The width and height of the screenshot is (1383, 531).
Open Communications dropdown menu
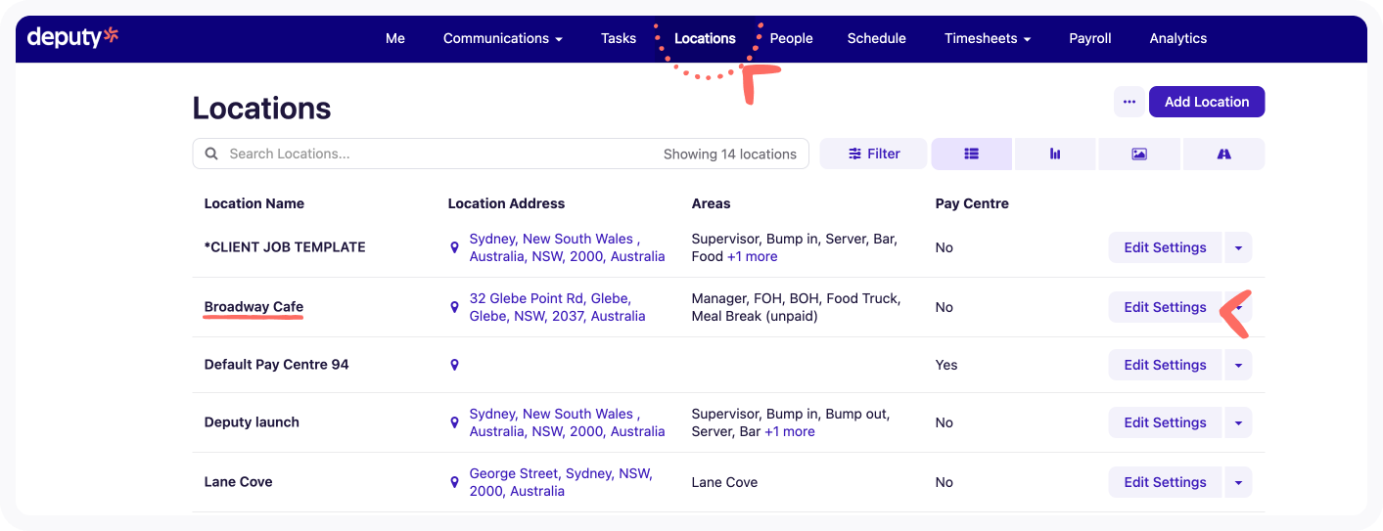(502, 38)
